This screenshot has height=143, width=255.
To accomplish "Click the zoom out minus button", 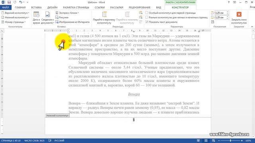I will click(x=219, y=141).
